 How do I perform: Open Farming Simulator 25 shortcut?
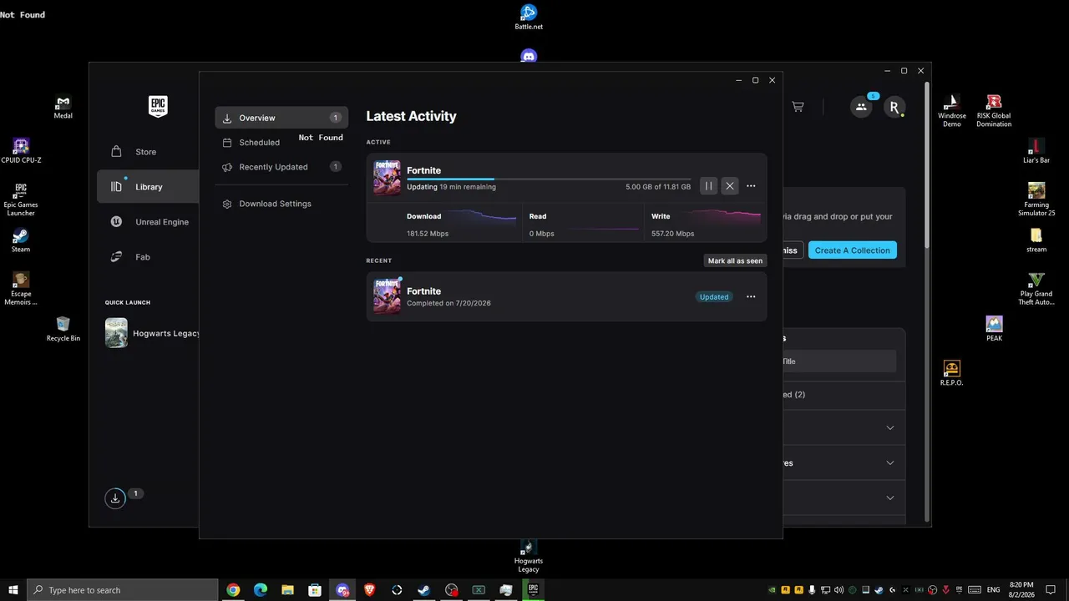(1036, 199)
